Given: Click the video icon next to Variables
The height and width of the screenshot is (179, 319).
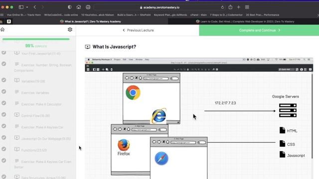Looking at the screenshot, I should 17,80.
